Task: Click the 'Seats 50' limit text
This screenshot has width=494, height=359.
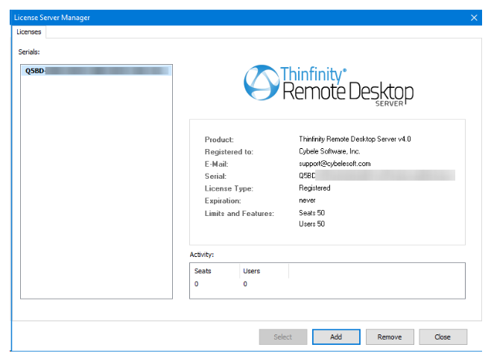Action: pyautogui.click(x=311, y=213)
